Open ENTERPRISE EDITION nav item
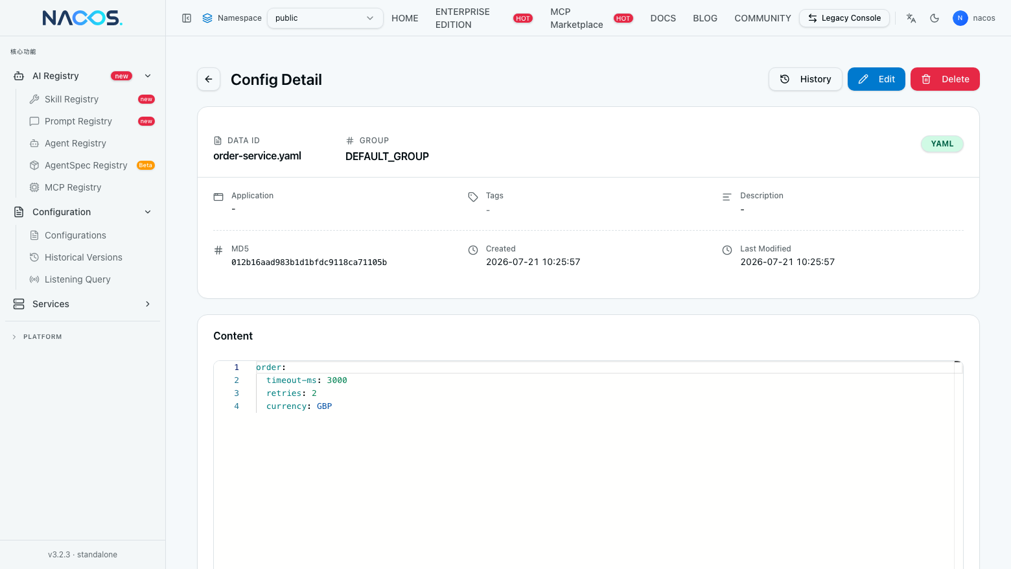This screenshot has width=1011, height=569. click(463, 18)
